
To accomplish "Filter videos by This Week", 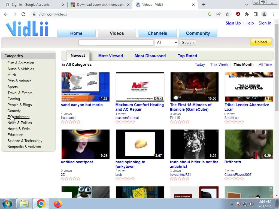I will point(219,64).
